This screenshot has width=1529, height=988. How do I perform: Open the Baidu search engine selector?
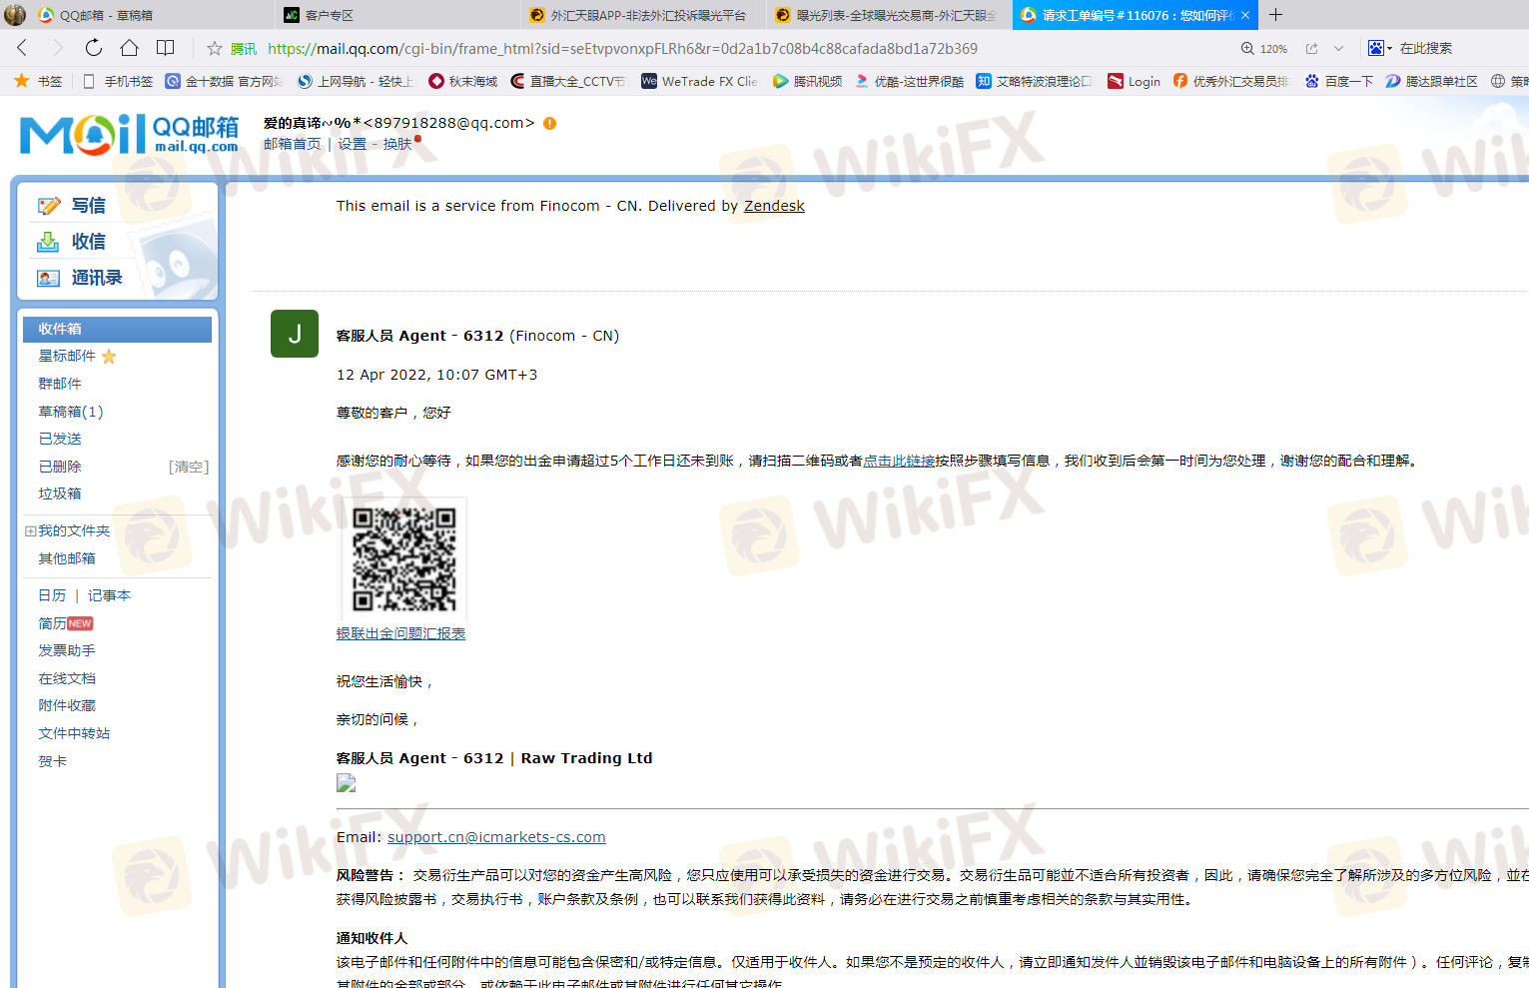point(1379,48)
